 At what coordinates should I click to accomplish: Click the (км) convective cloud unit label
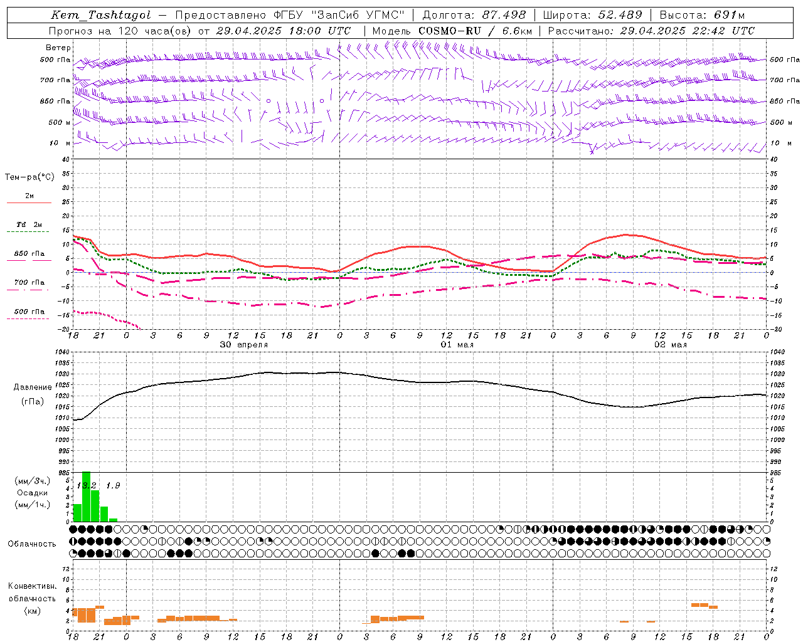[33, 611]
